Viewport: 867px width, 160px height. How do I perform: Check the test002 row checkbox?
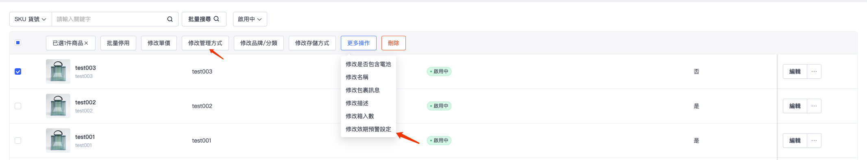18,106
